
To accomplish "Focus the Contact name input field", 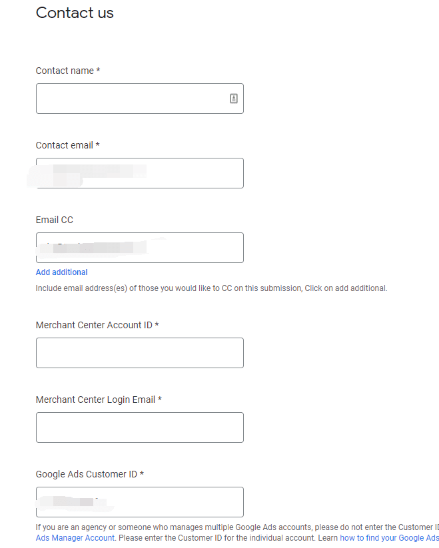I will click(140, 99).
